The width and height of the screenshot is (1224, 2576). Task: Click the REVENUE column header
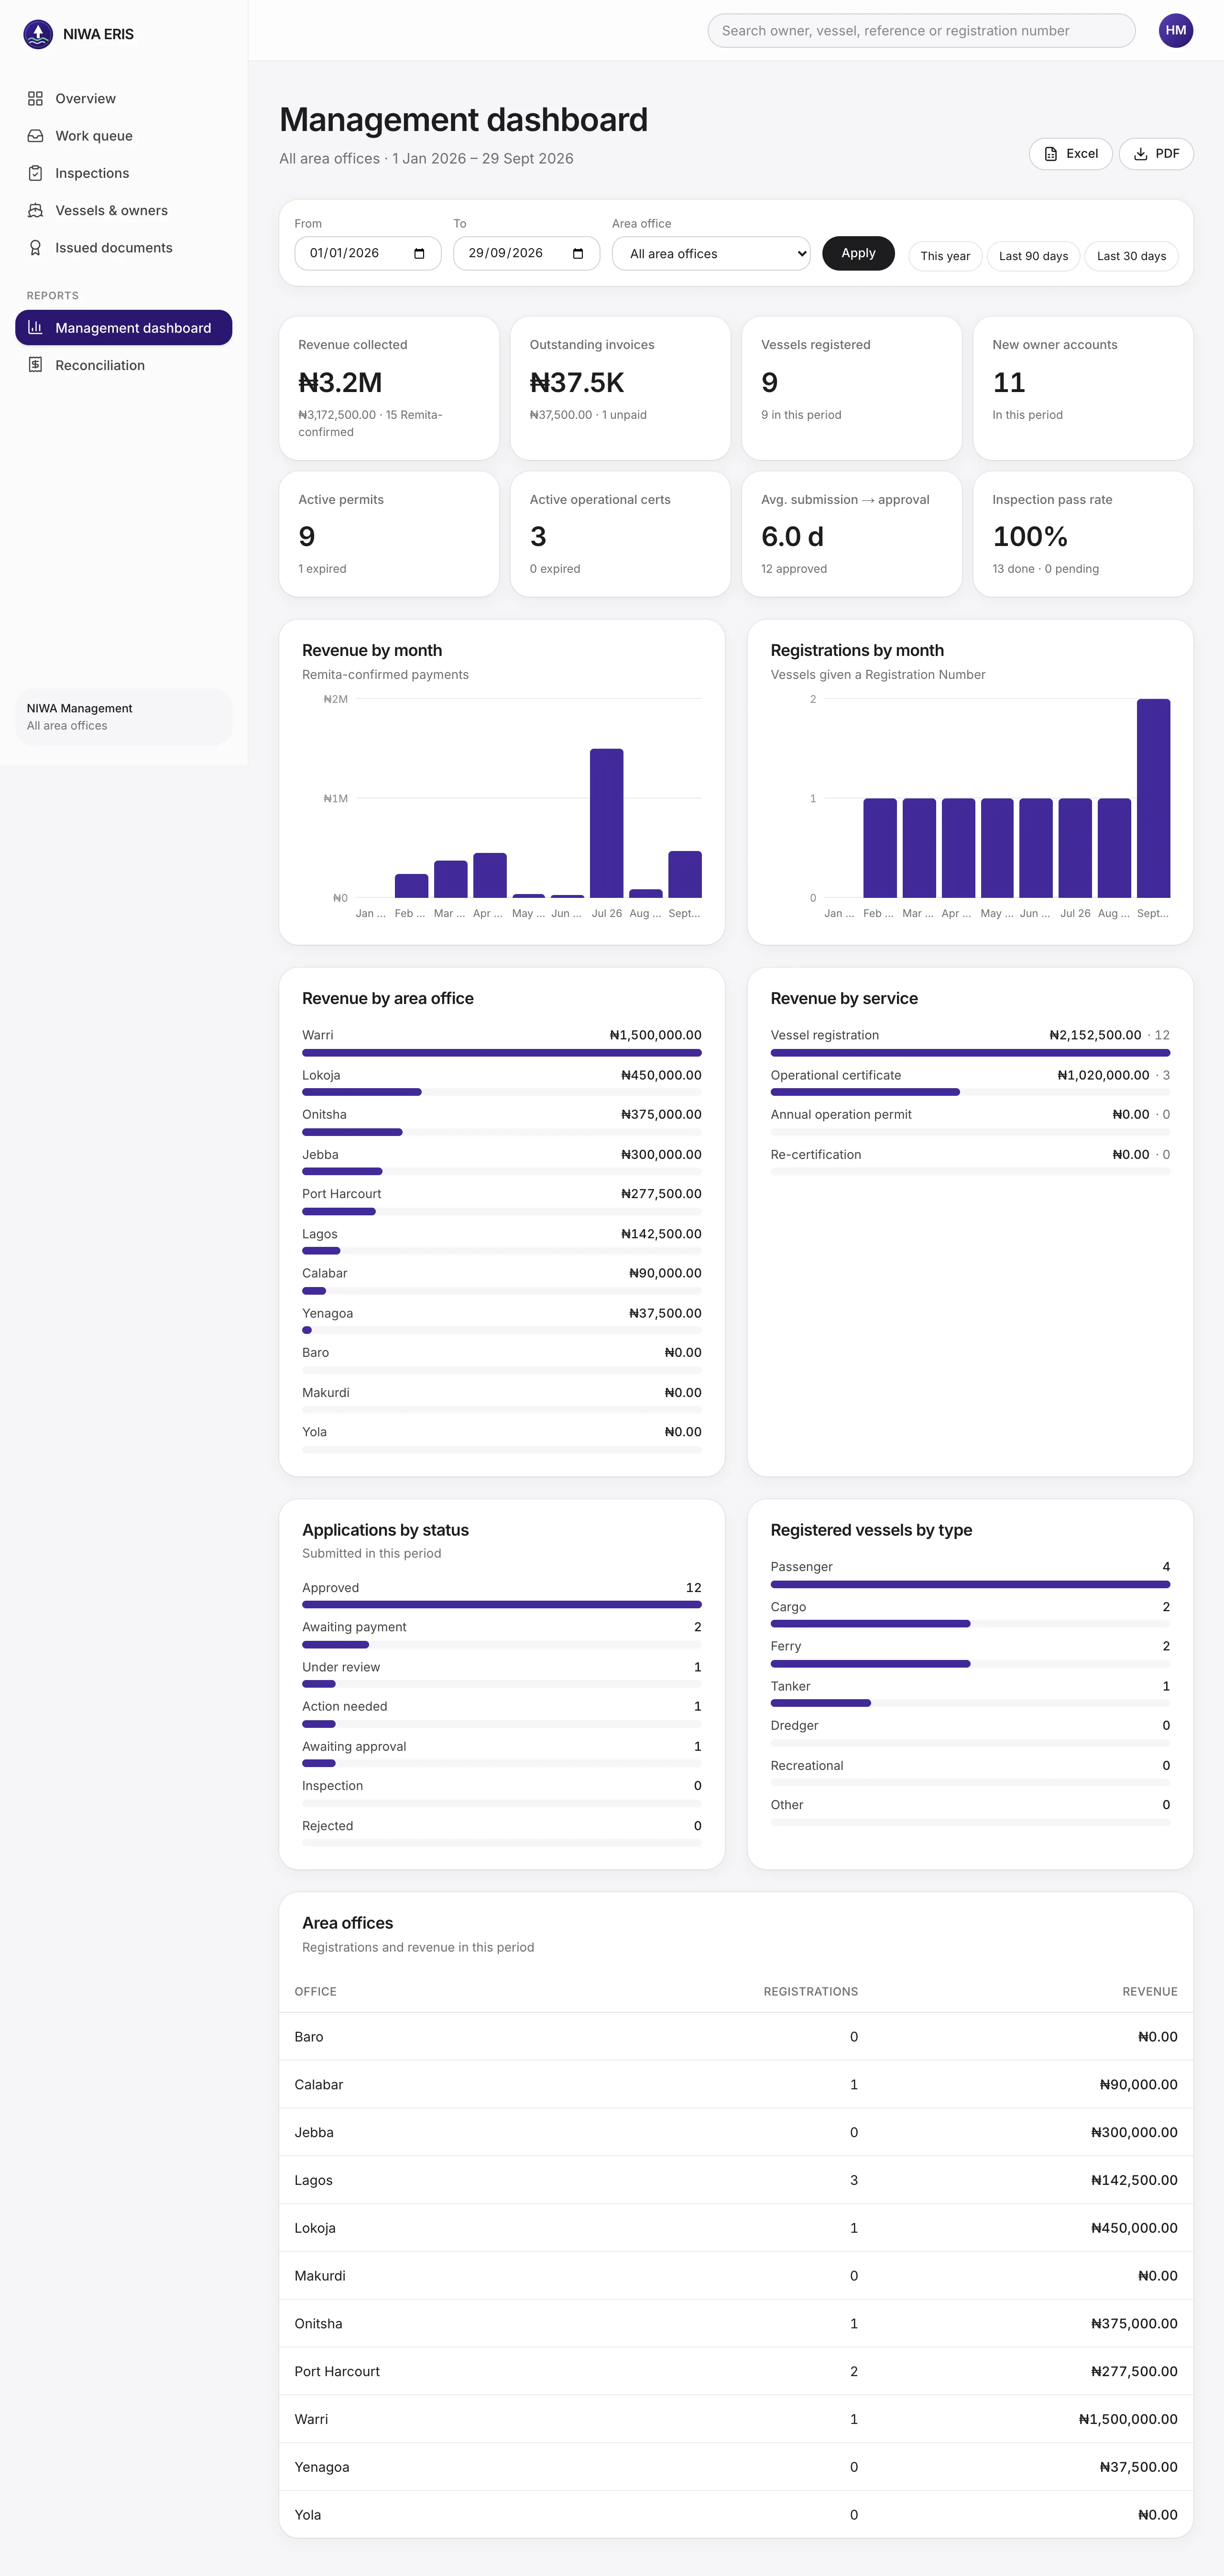[x=1150, y=1992]
